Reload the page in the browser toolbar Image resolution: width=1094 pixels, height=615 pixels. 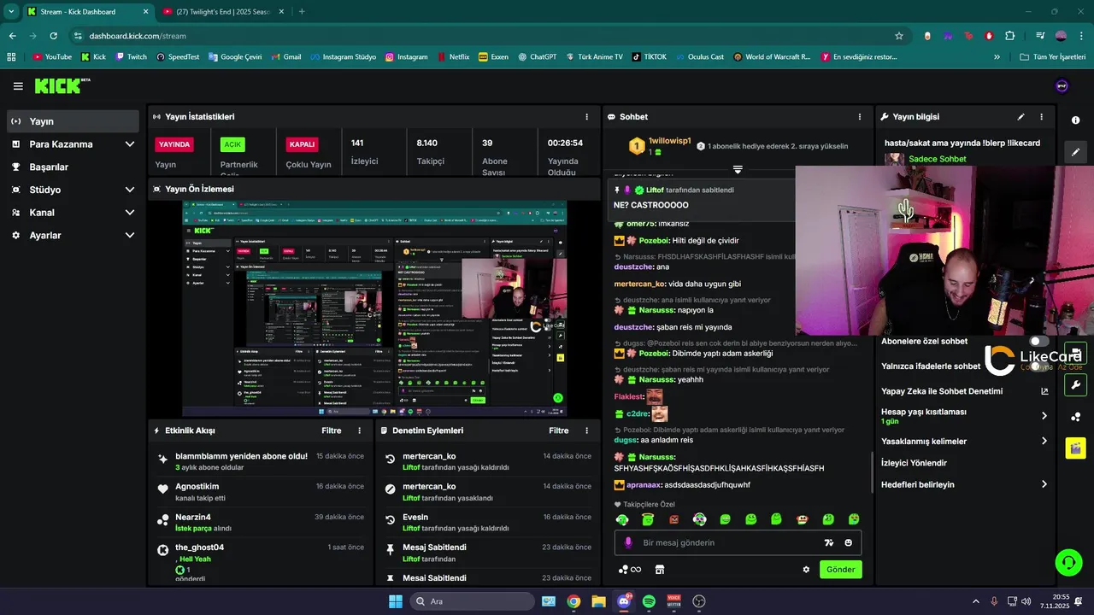click(x=53, y=36)
